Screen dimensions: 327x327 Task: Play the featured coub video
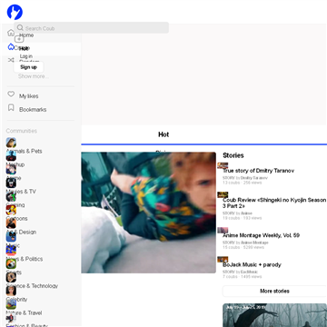[x=149, y=213]
